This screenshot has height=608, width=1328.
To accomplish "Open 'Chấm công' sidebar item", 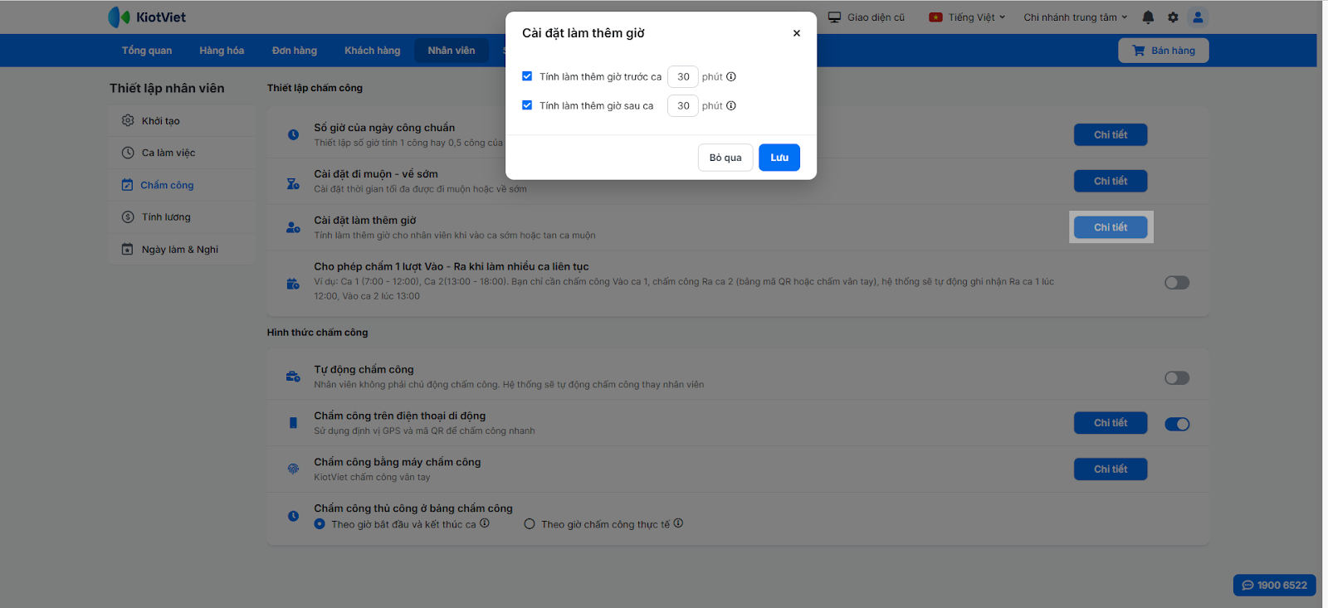I will click(182, 185).
